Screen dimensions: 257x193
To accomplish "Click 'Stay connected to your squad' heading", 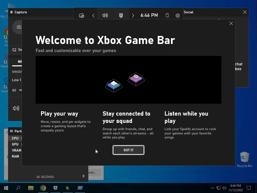I will (126, 117).
